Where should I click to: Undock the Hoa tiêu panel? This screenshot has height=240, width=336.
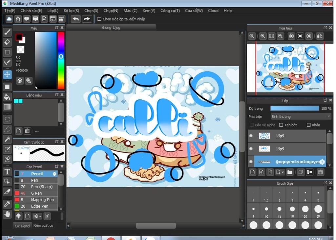[x=325, y=28]
